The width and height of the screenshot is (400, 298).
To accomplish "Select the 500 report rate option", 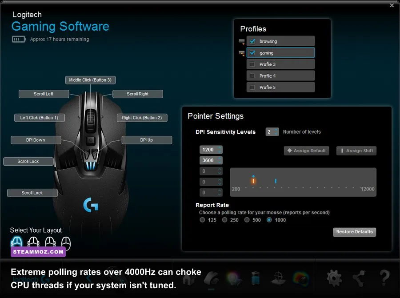I will 247,220.
